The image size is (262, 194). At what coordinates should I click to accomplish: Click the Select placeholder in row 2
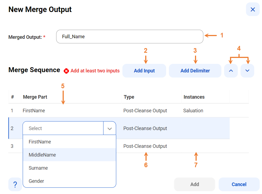[x=35, y=128]
